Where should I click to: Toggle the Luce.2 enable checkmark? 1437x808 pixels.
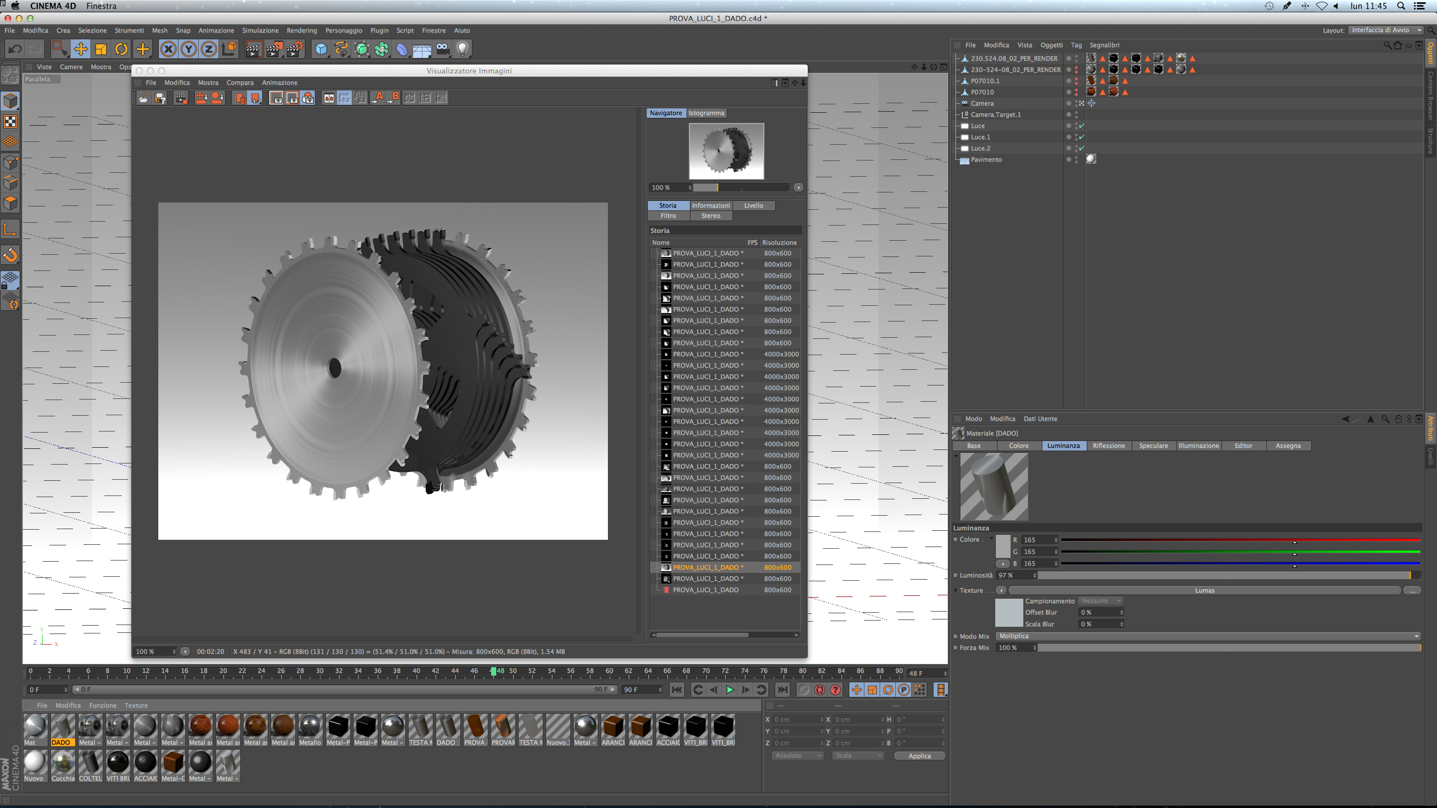(x=1082, y=148)
